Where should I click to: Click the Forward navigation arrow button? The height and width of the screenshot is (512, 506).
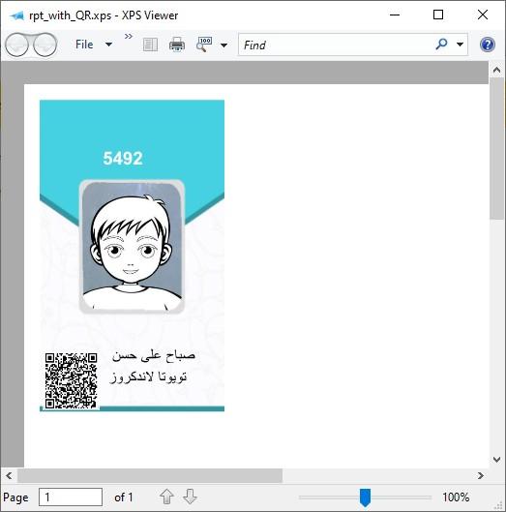pyautogui.click(x=45, y=45)
